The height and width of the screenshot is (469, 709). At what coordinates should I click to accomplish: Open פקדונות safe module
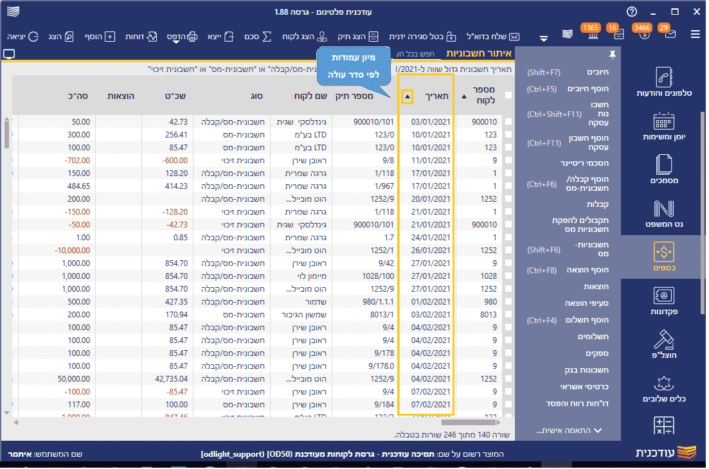[664, 301]
